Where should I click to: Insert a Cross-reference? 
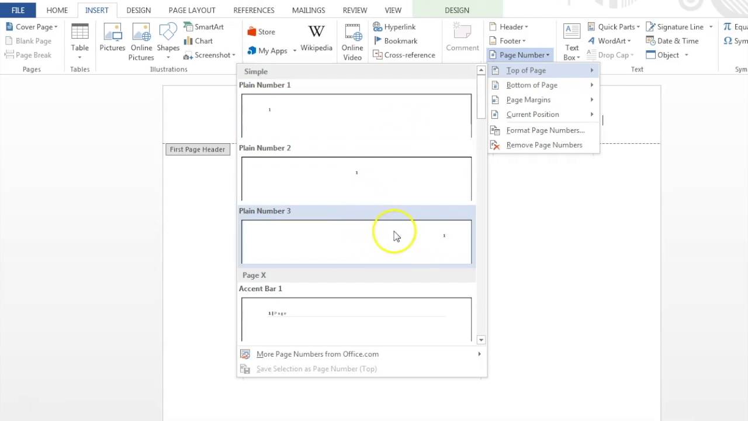pyautogui.click(x=404, y=55)
